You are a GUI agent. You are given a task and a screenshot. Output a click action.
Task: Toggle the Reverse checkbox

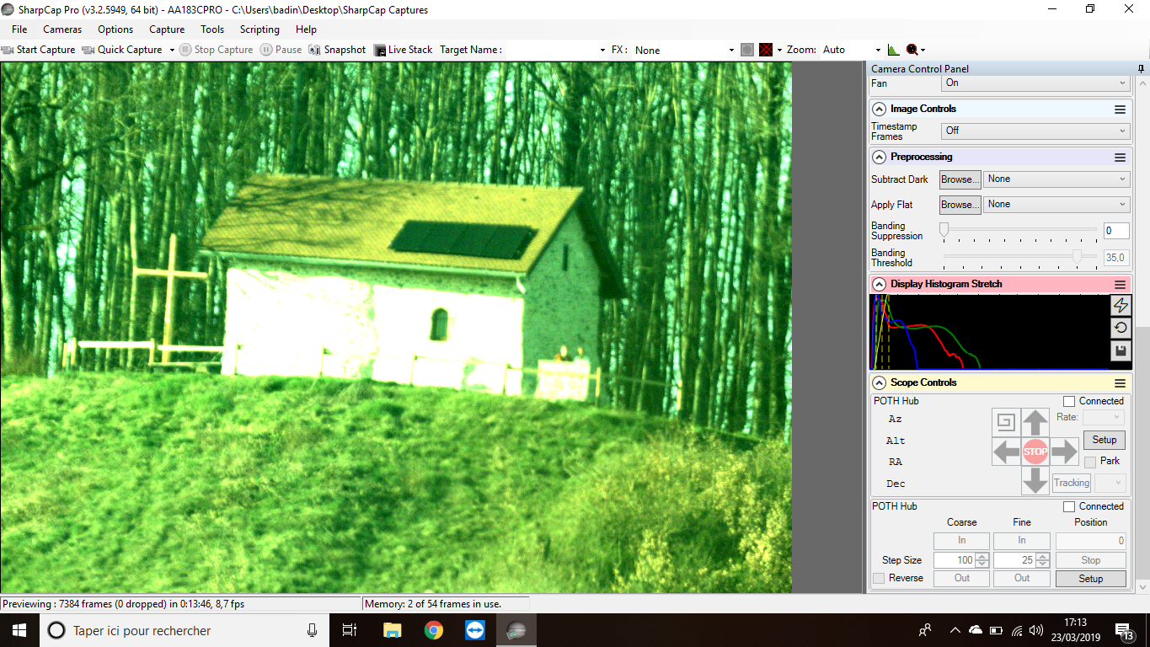tap(879, 579)
